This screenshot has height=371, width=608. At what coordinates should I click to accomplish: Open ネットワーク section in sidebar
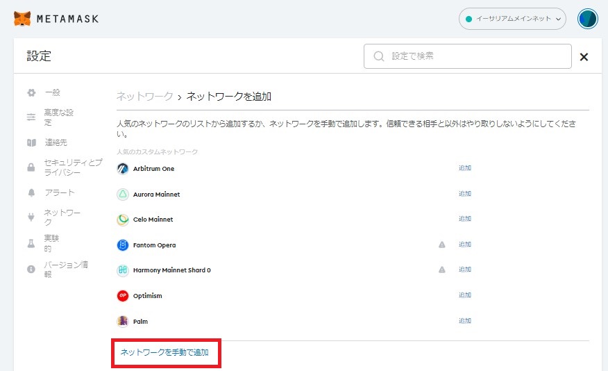tap(62, 217)
